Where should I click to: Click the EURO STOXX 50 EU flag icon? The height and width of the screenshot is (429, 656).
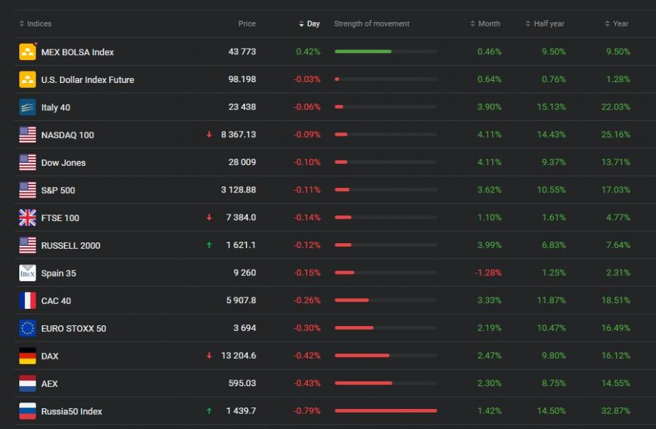point(27,328)
